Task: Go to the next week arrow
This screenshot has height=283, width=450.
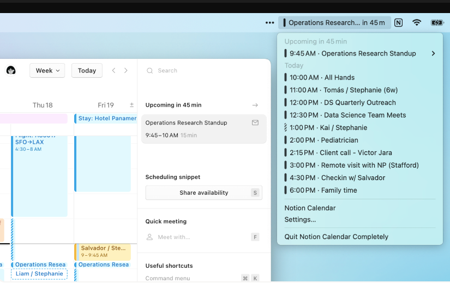Action: point(126,71)
